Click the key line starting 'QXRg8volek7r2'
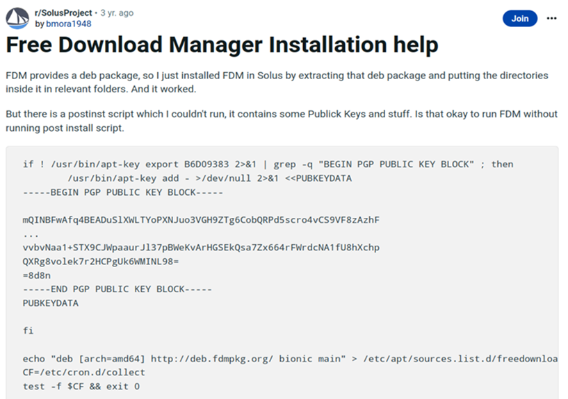Screen dimensions: 568x399 click(101, 262)
